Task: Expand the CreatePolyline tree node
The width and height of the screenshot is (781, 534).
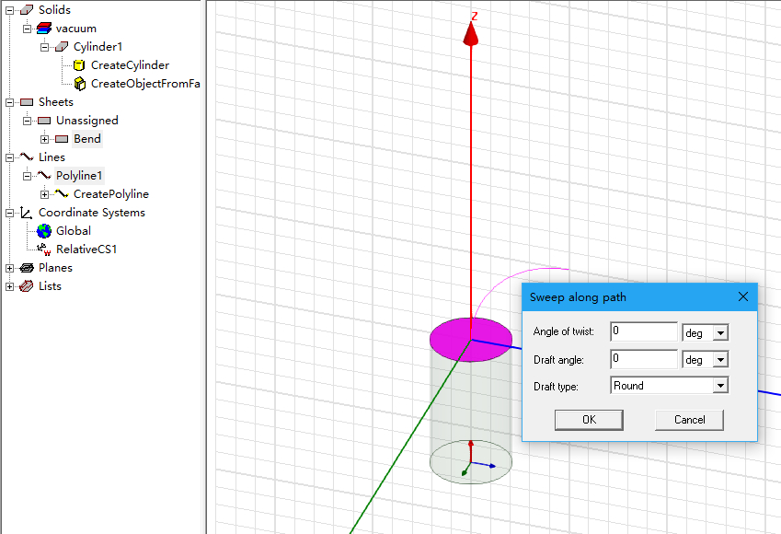Action: [x=44, y=194]
